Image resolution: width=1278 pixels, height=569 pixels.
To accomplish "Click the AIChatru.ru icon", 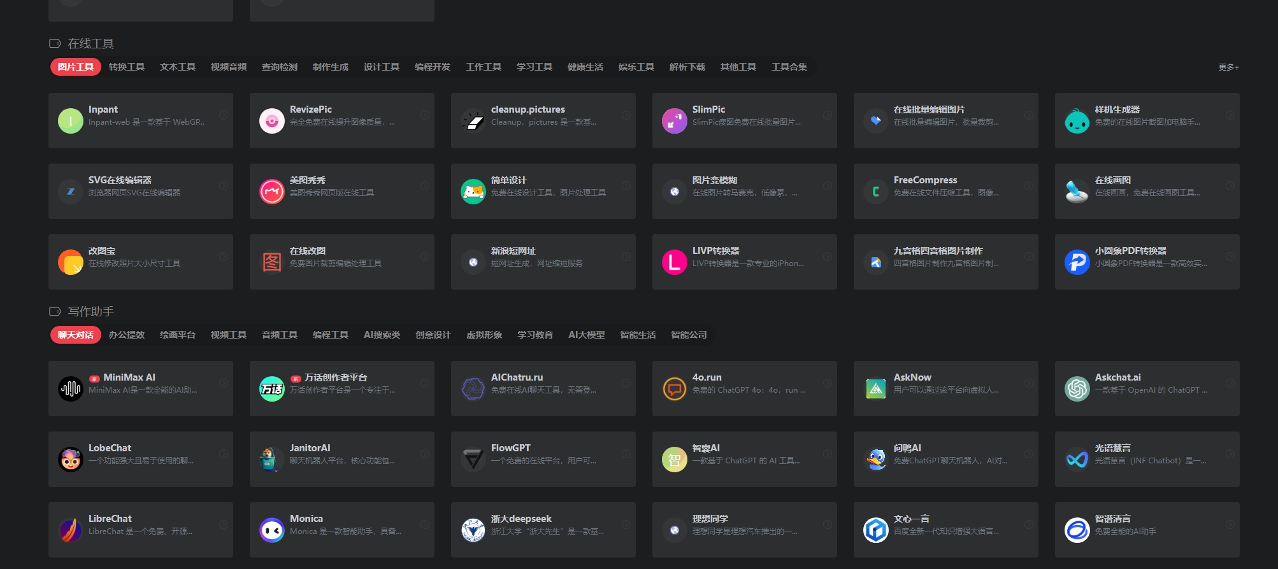I will pyautogui.click(x=473, y=389).
